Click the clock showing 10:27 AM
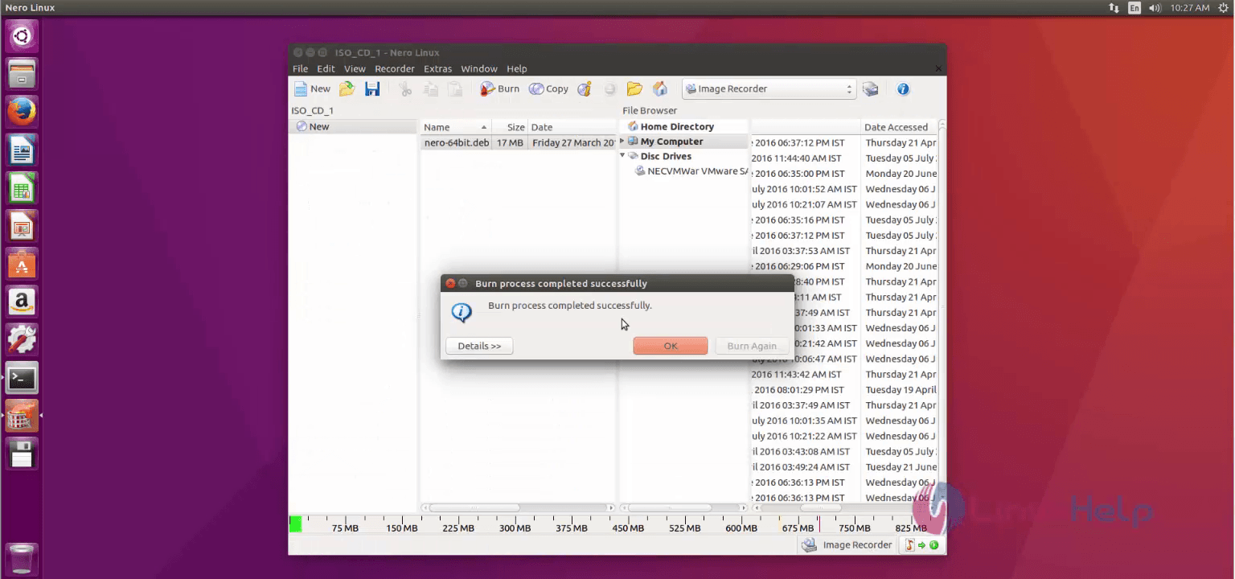The image size is (1235, 579). click(1190, 7)
